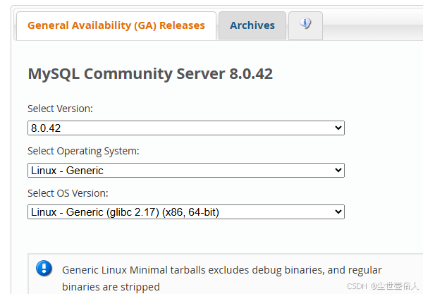
Task: Click the 'Select Version:' label
Action: [60, 109]
